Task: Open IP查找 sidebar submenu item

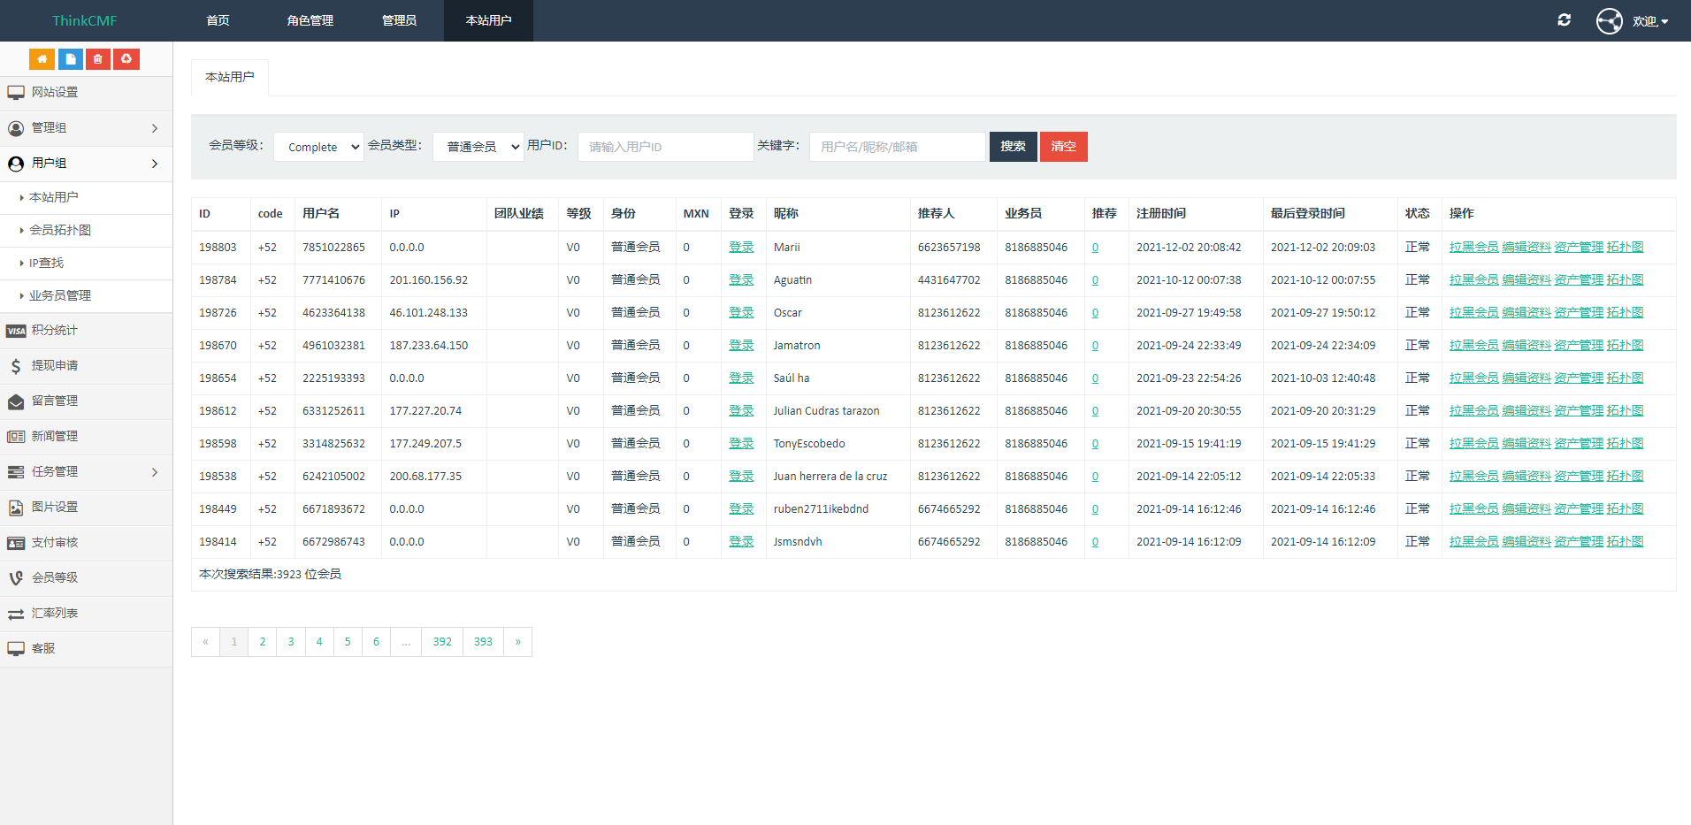Action: click(46, 263)
